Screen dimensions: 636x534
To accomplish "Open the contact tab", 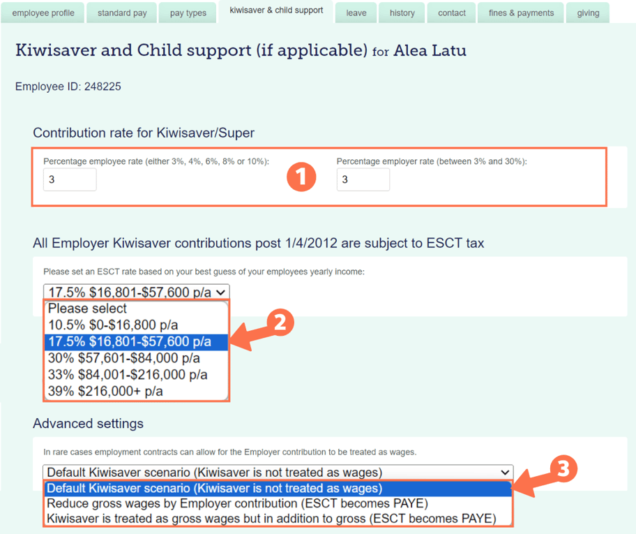I will tap(451, 12).
